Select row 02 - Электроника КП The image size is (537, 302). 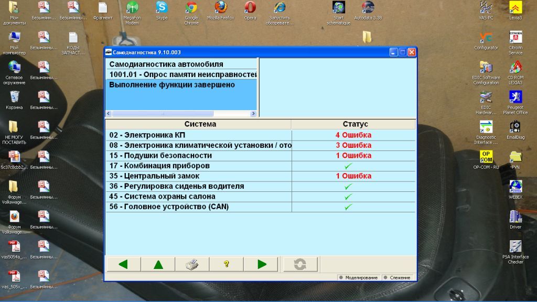[x=260, y=135]
